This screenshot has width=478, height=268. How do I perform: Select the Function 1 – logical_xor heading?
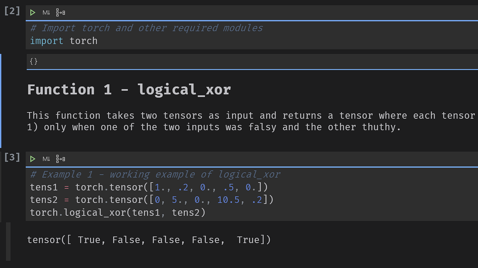coord(129,90)
